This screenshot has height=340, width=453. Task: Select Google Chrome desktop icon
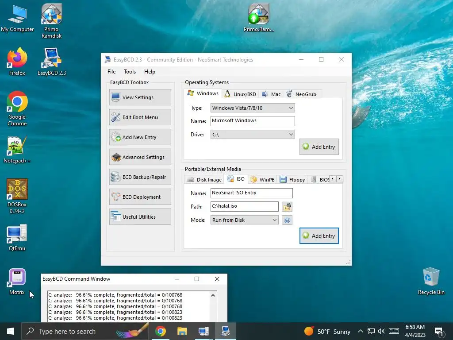pyautogui.click(x=17, y=109)
